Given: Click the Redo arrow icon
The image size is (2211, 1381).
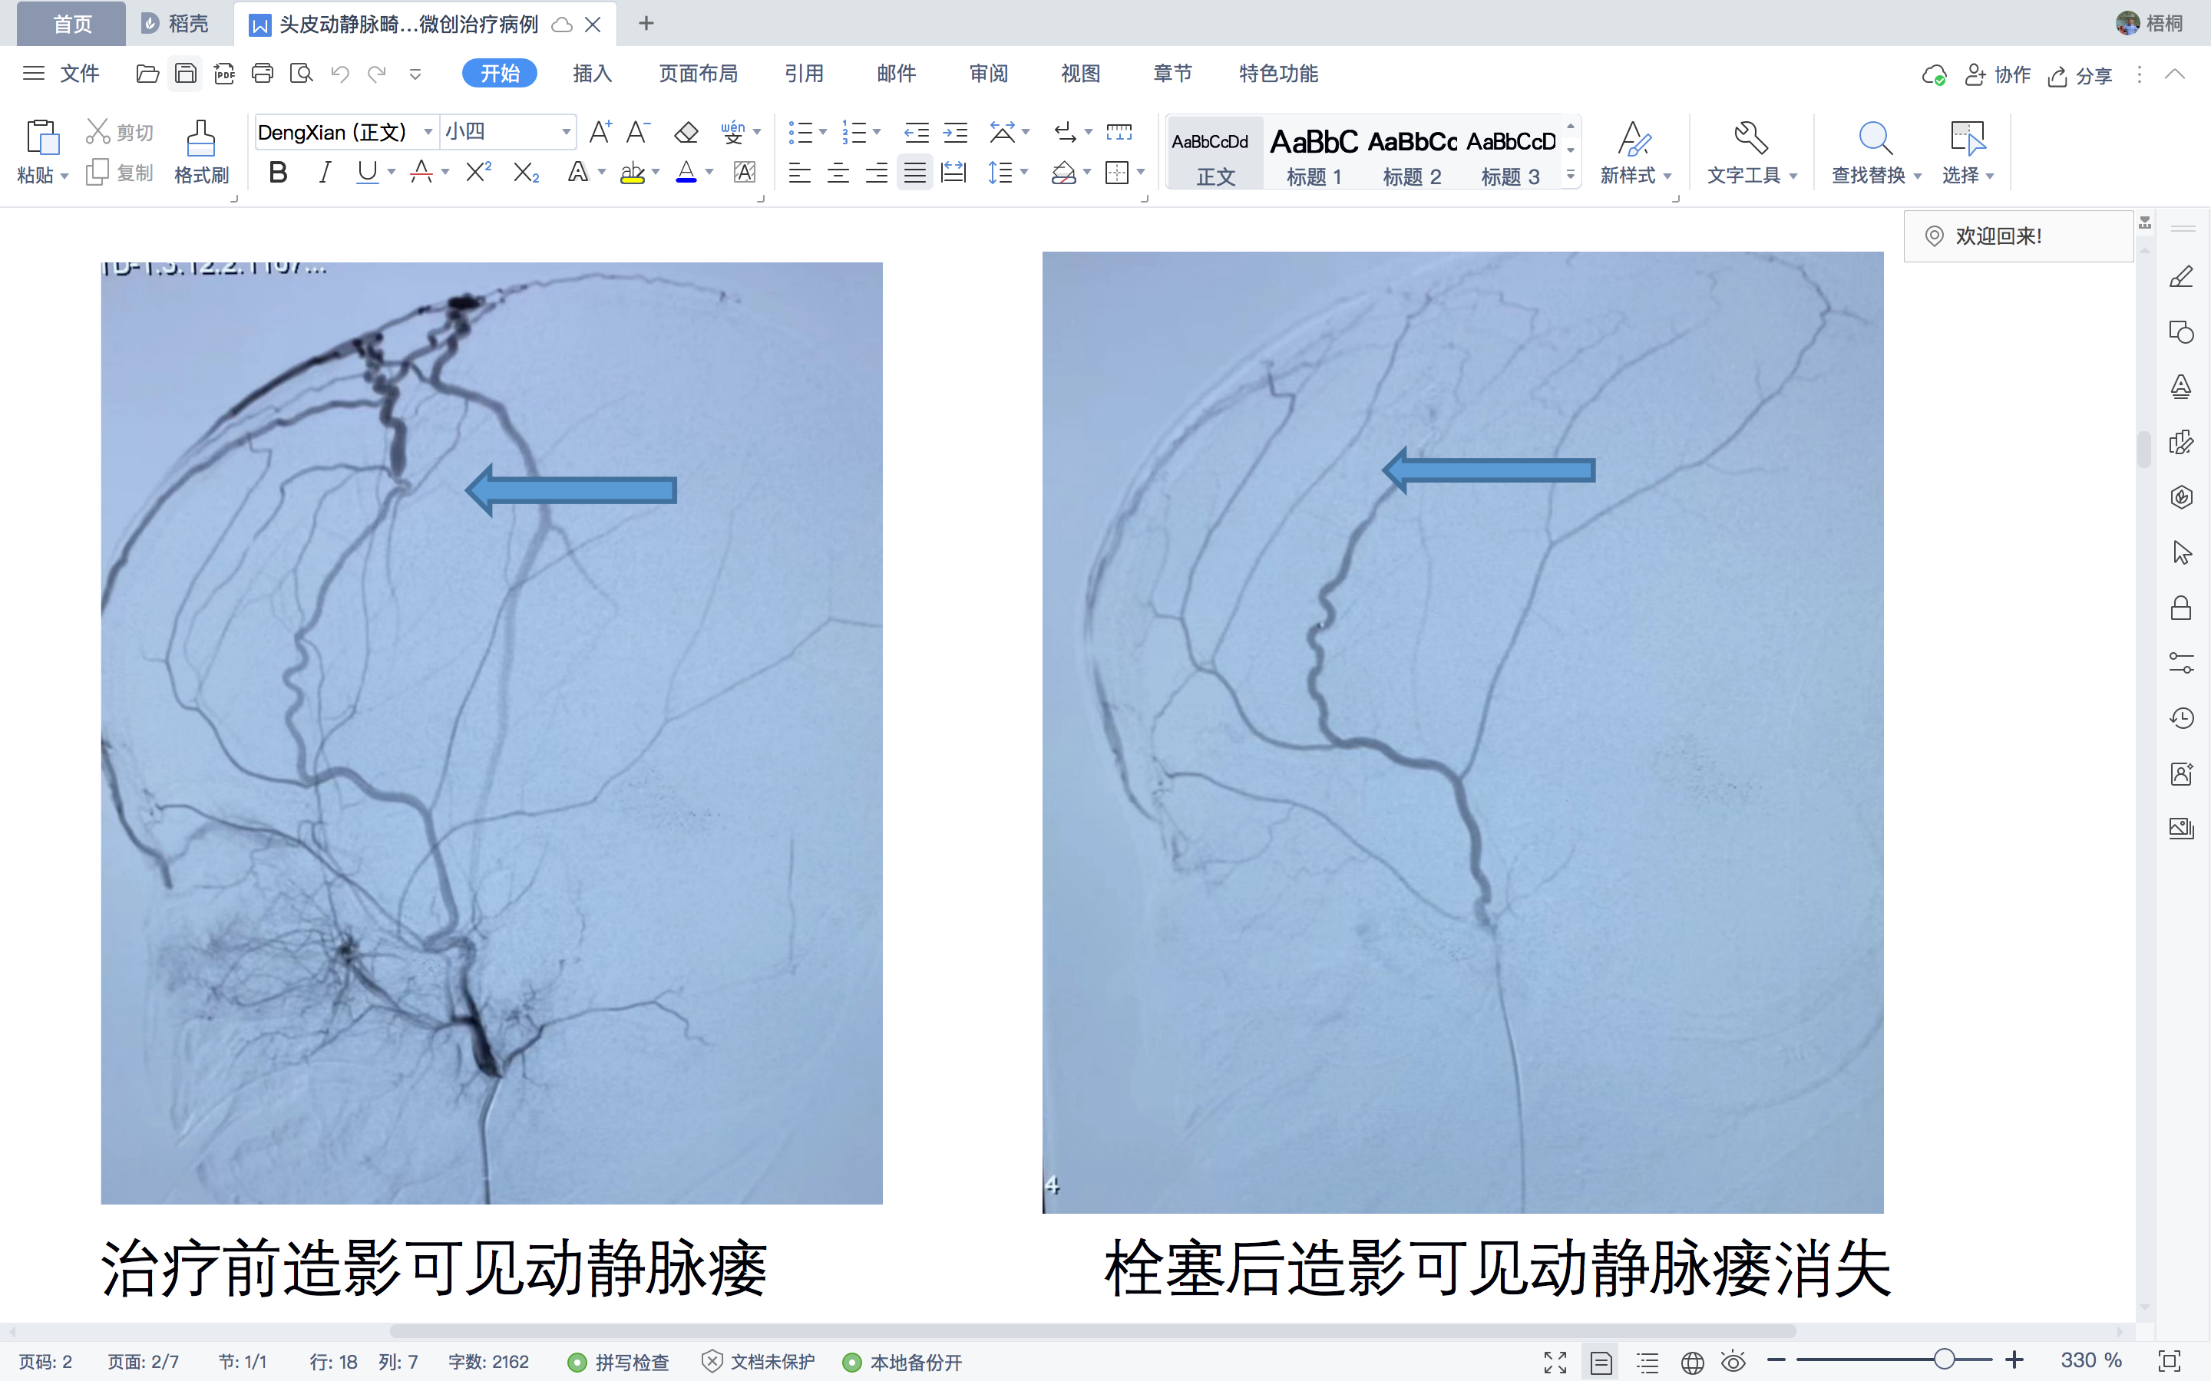Looking at the screenshot, I should 376,74.
